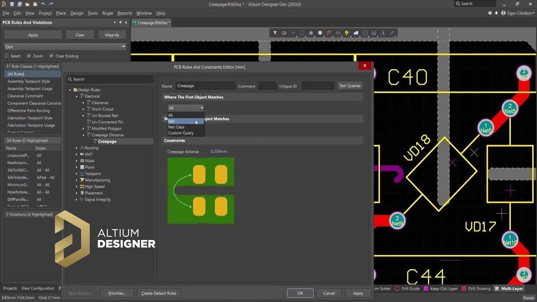
Task: Click the High Speed category icon
Action: 82,187
